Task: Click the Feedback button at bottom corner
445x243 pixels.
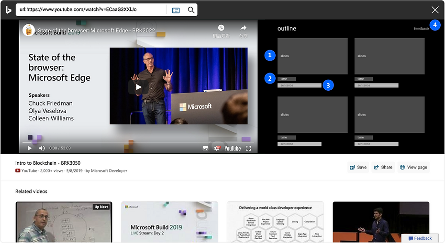Action: [420, 238]
